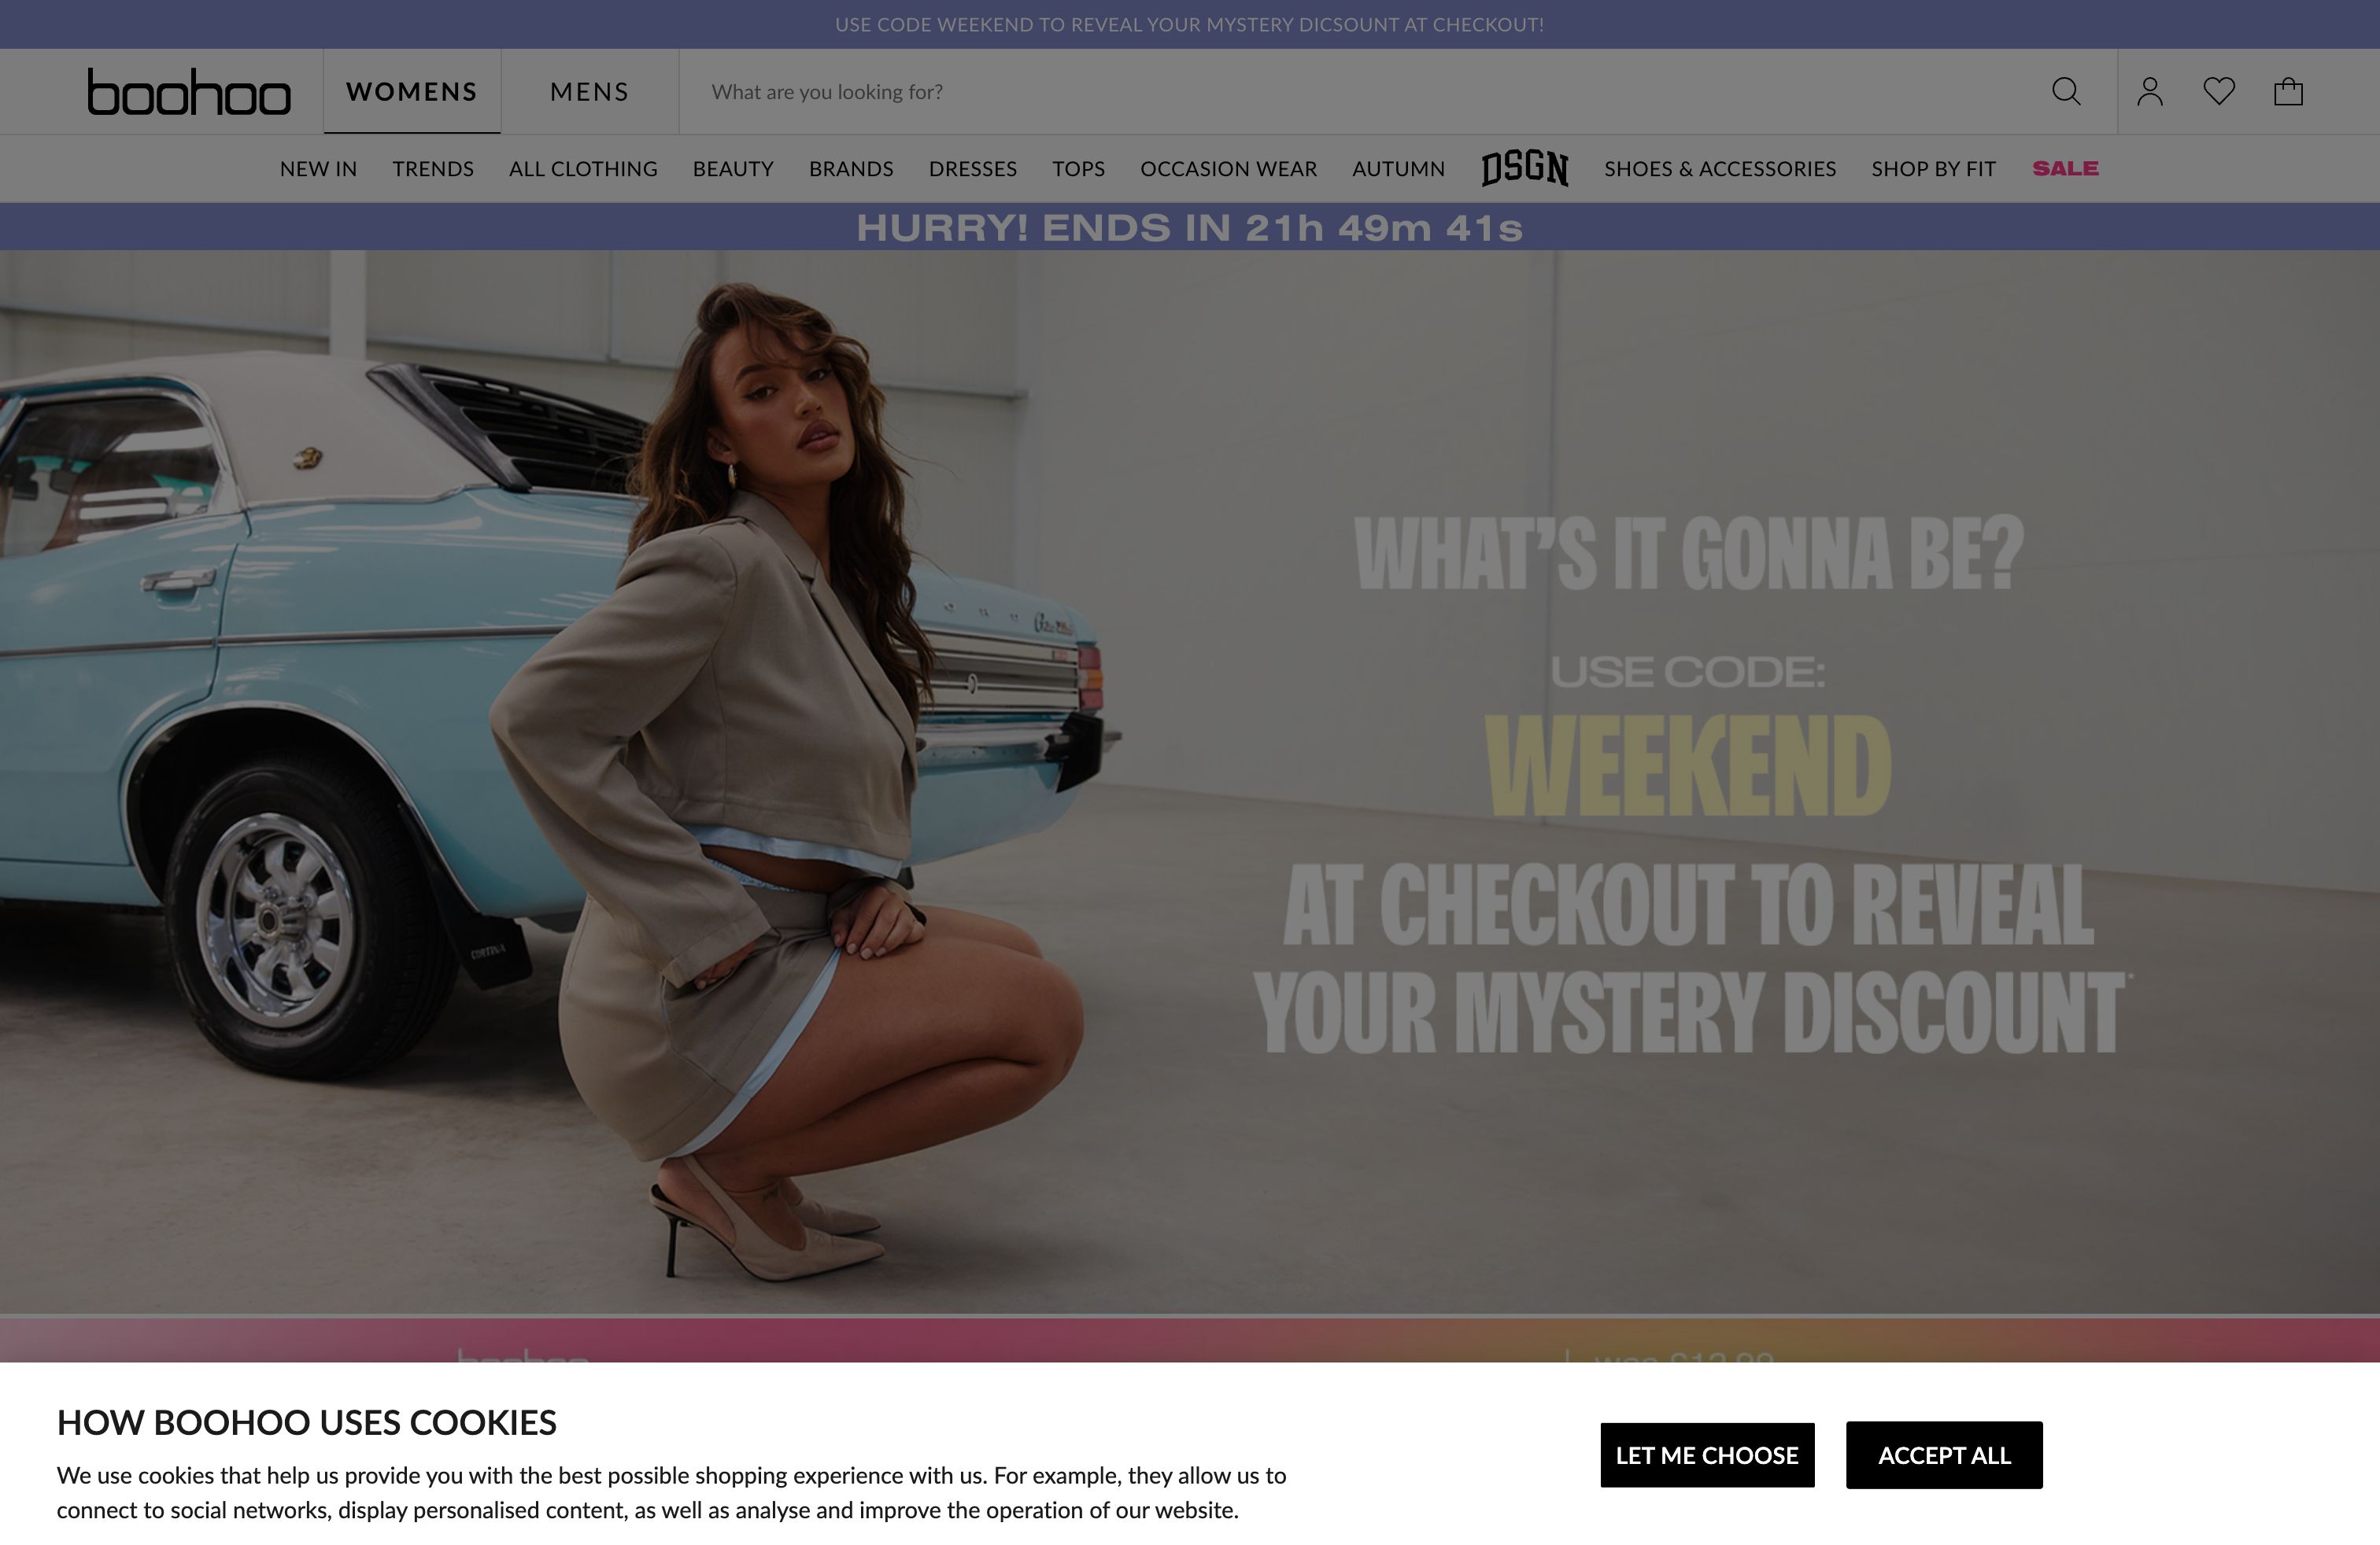This screenshot has height=1545, width=2380.
Task: Open the SALE menu
Action: [2065, 169]
